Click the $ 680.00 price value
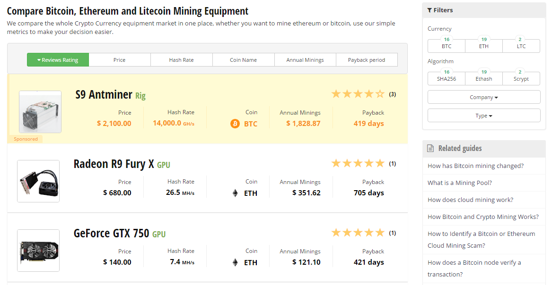552x285 pixels. tap(117, 193)
